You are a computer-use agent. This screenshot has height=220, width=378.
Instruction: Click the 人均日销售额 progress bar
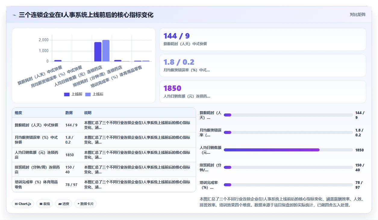(x=288, y=150)
